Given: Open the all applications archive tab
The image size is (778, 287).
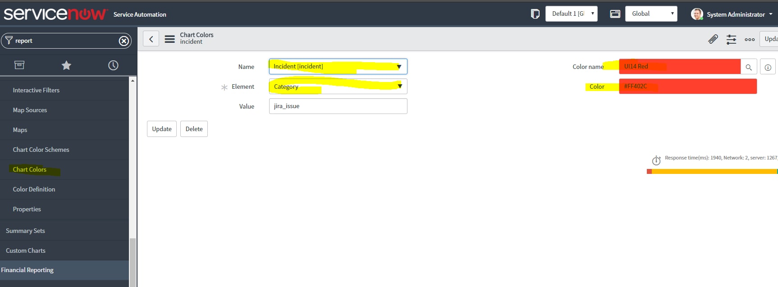Looking at the screenshot, I should coord(19,65).
